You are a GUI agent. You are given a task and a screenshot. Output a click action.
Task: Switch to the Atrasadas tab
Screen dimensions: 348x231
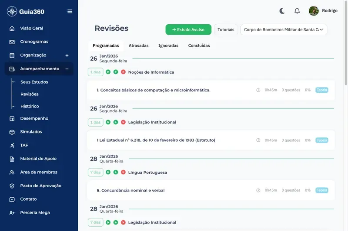point(138,46)
